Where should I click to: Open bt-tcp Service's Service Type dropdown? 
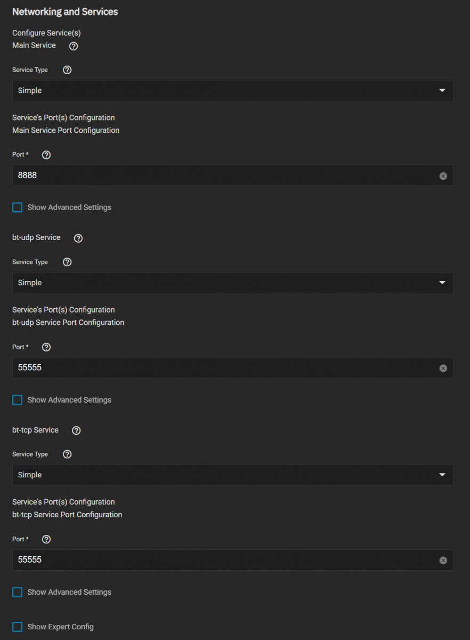point(233,475)
